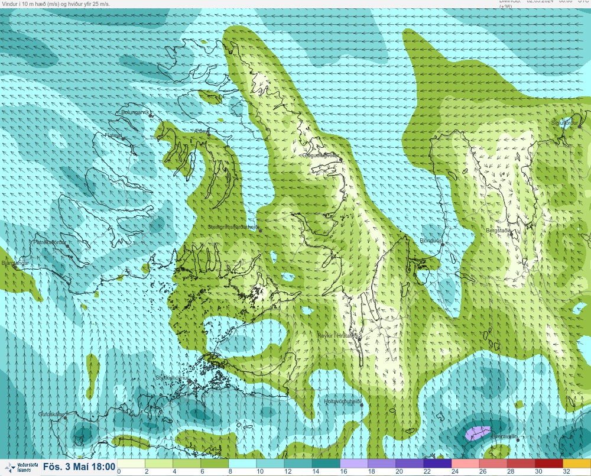The width and height of the screenshot is (591, 476).
Task: Click the Veðurstofa Íslands logo
Action: click(21, 467)
